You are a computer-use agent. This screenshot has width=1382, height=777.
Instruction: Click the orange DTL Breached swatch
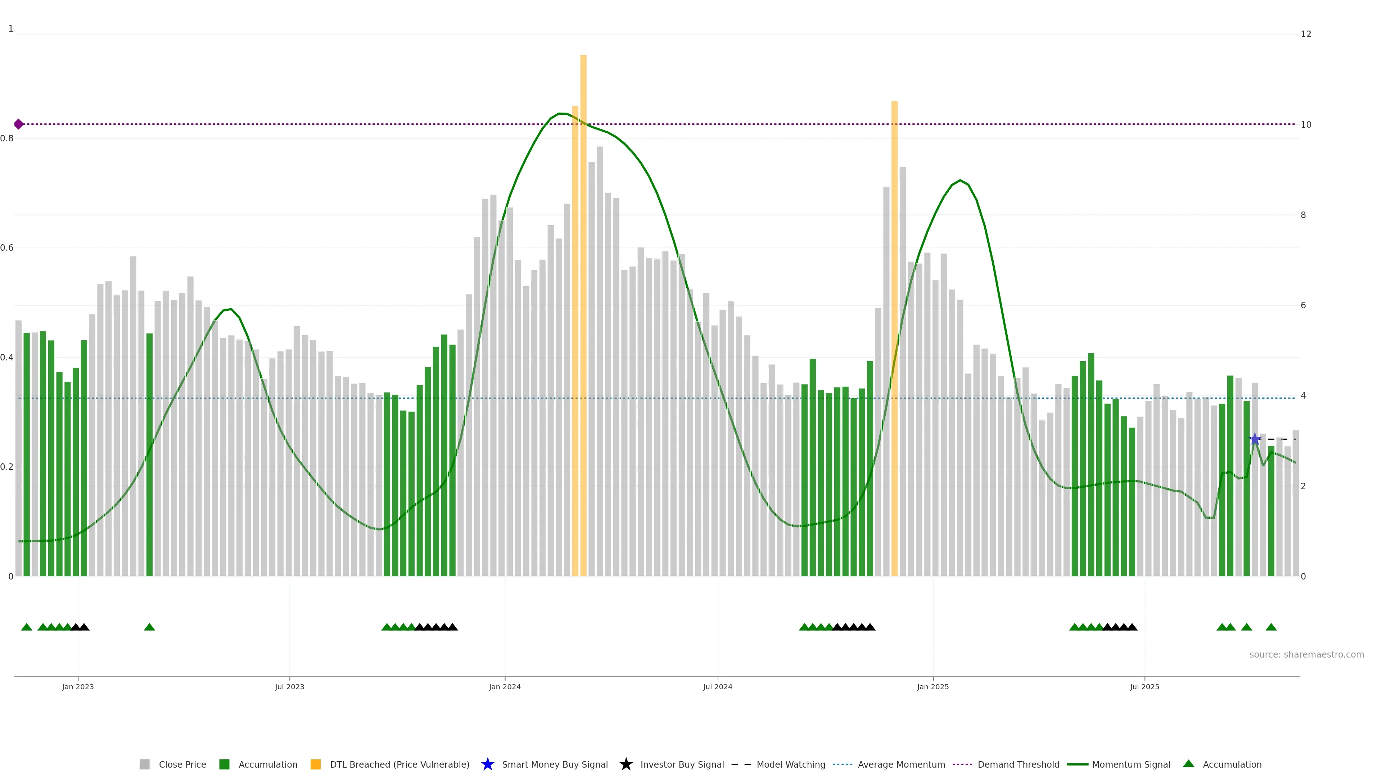316,765
